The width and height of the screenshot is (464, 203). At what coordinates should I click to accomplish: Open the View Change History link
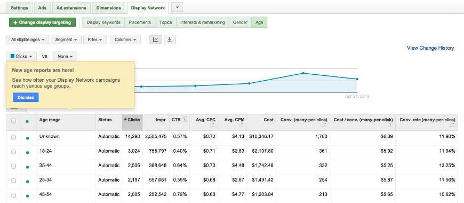coord(430,48)
